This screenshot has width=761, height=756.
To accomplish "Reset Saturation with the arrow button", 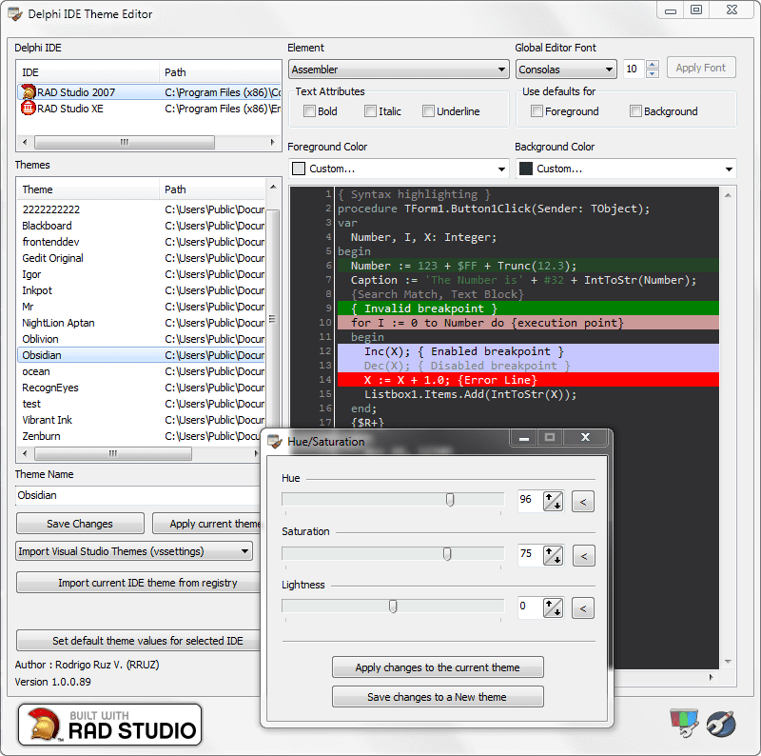I will coord(583,556).
